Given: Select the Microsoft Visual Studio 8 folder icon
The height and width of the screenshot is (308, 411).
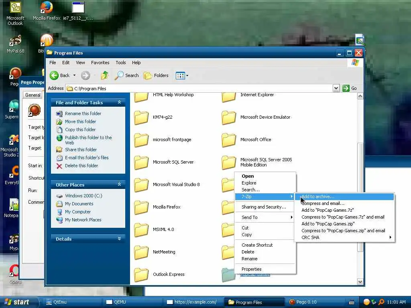Looking at the screenshot, I should 141,185.
